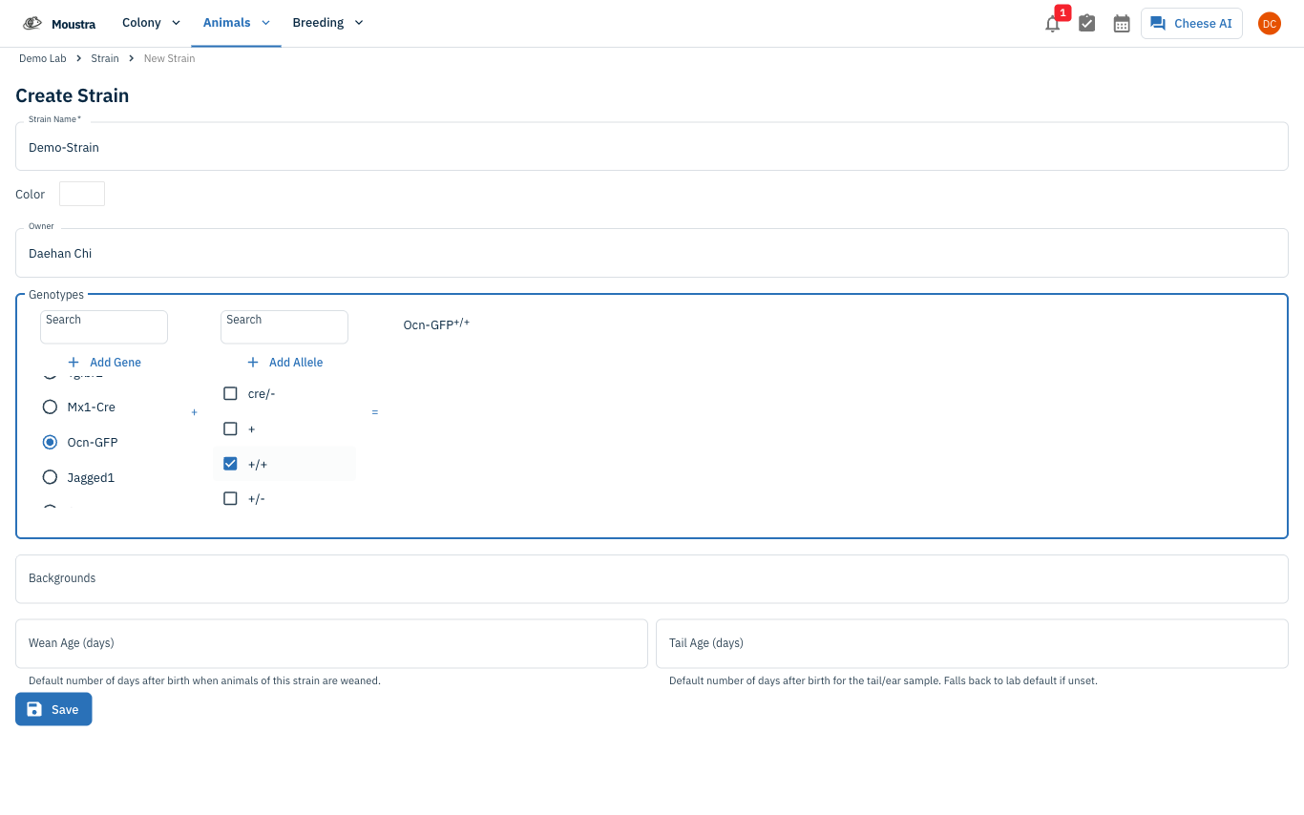Click the floppy disk icon on Save
The width and height of the screenshot is (1304, 815).
pos(34,709)
